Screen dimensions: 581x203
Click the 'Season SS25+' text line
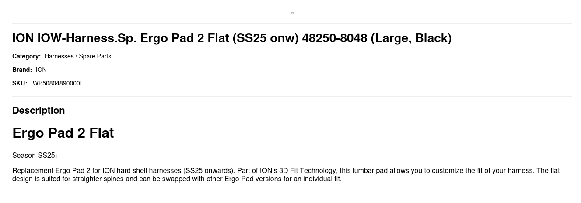[x=35, y=156]
